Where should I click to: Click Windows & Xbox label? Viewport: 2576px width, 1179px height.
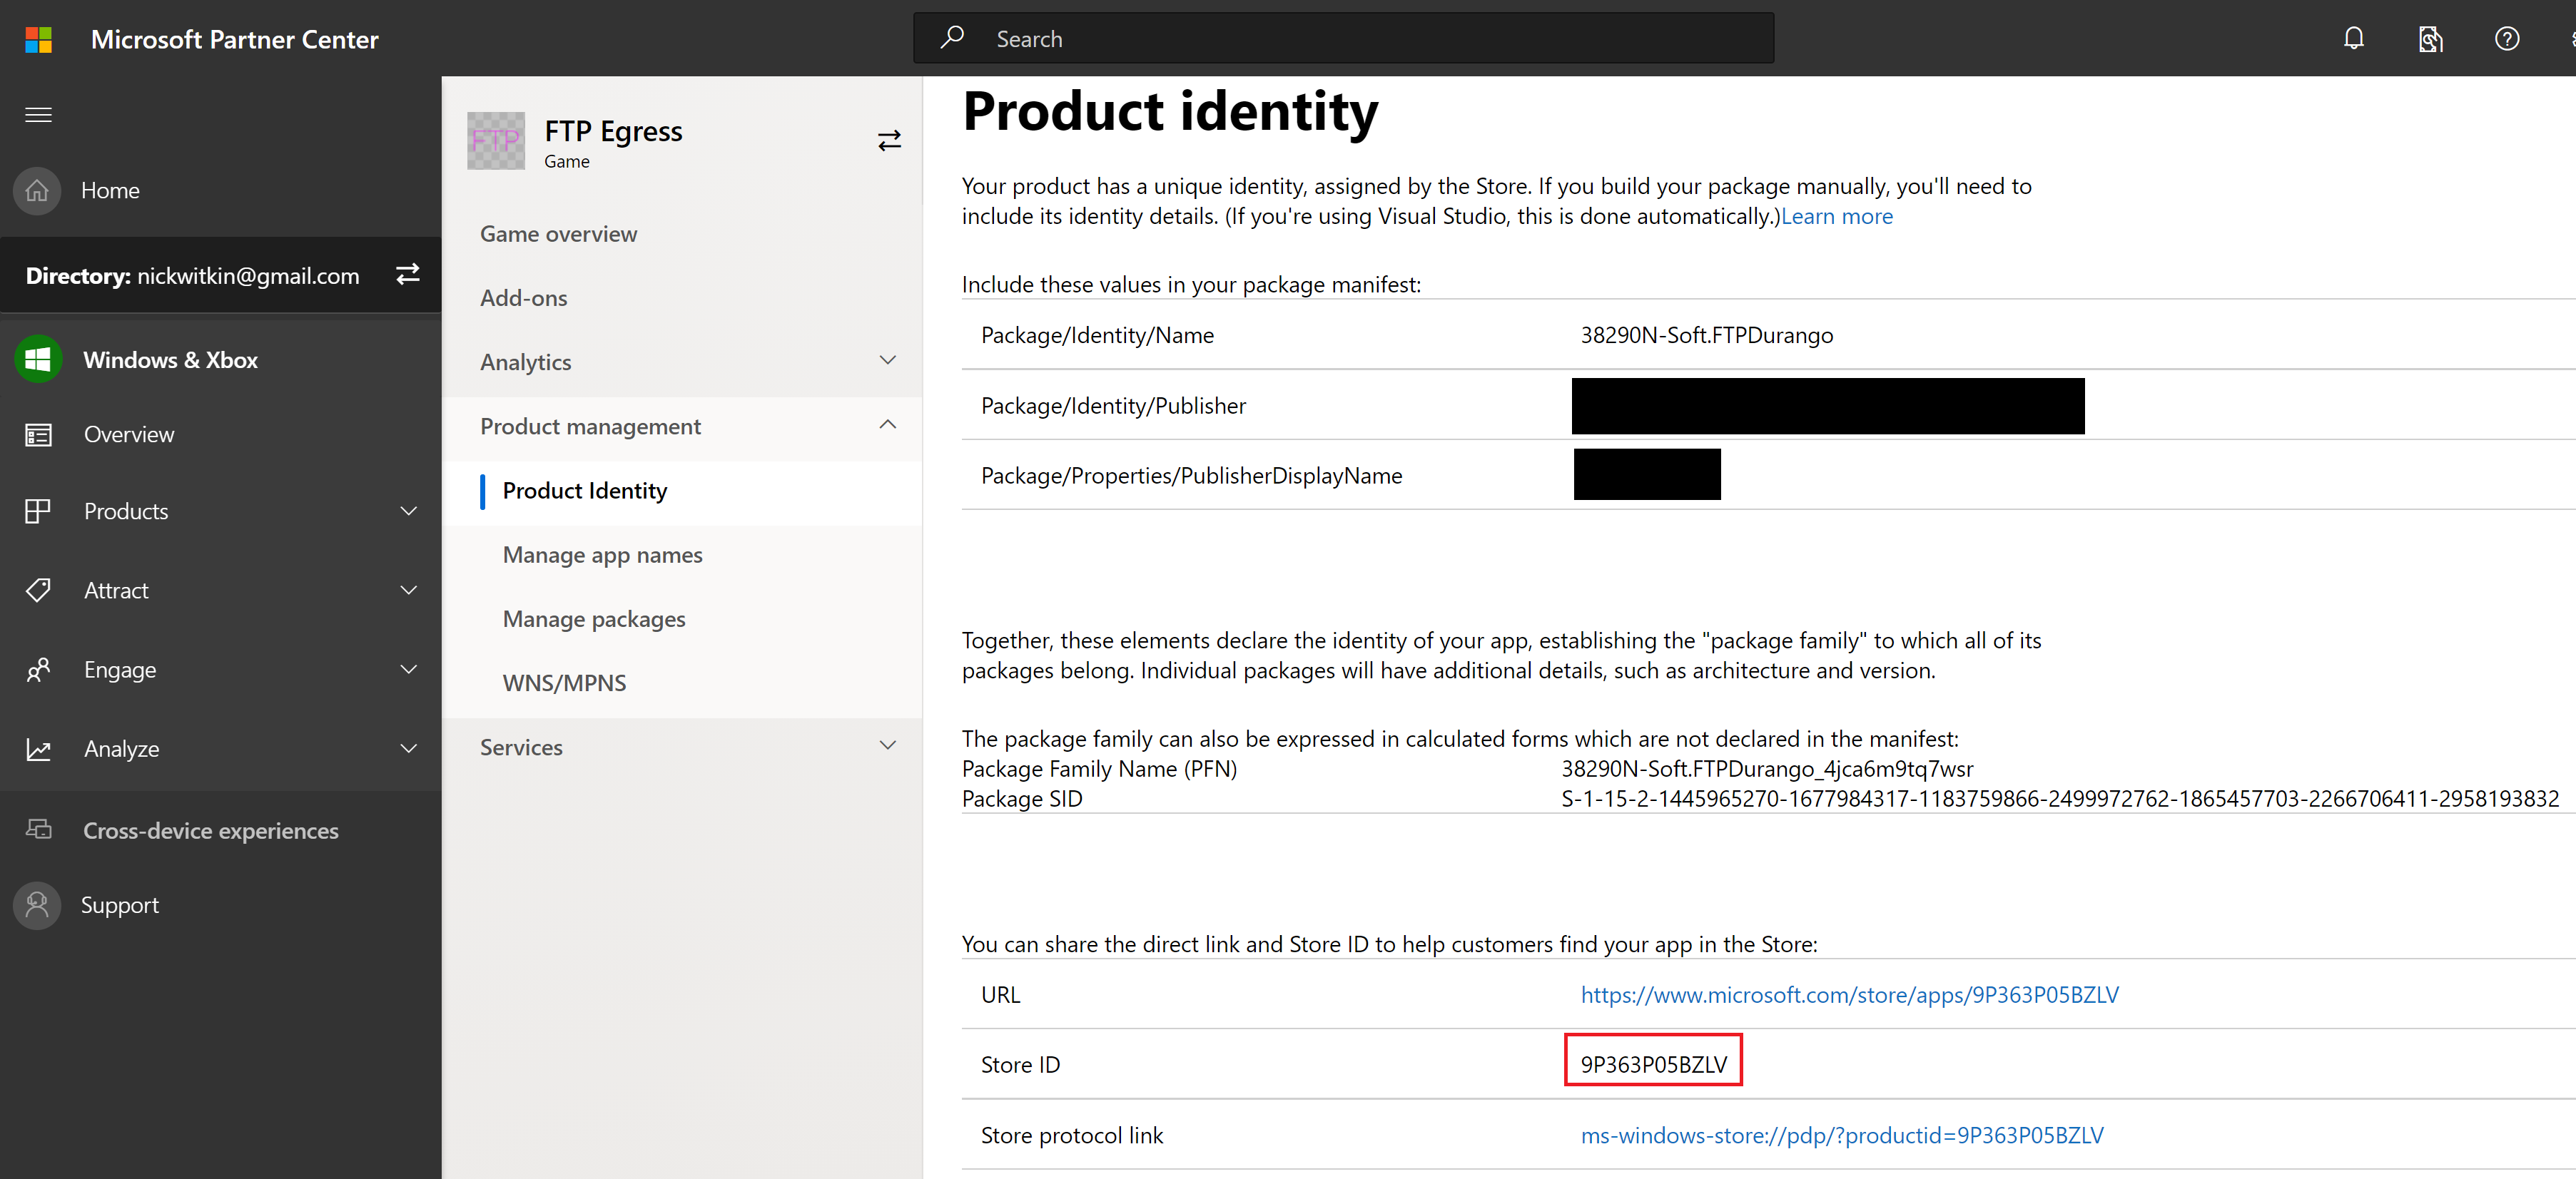170,361
